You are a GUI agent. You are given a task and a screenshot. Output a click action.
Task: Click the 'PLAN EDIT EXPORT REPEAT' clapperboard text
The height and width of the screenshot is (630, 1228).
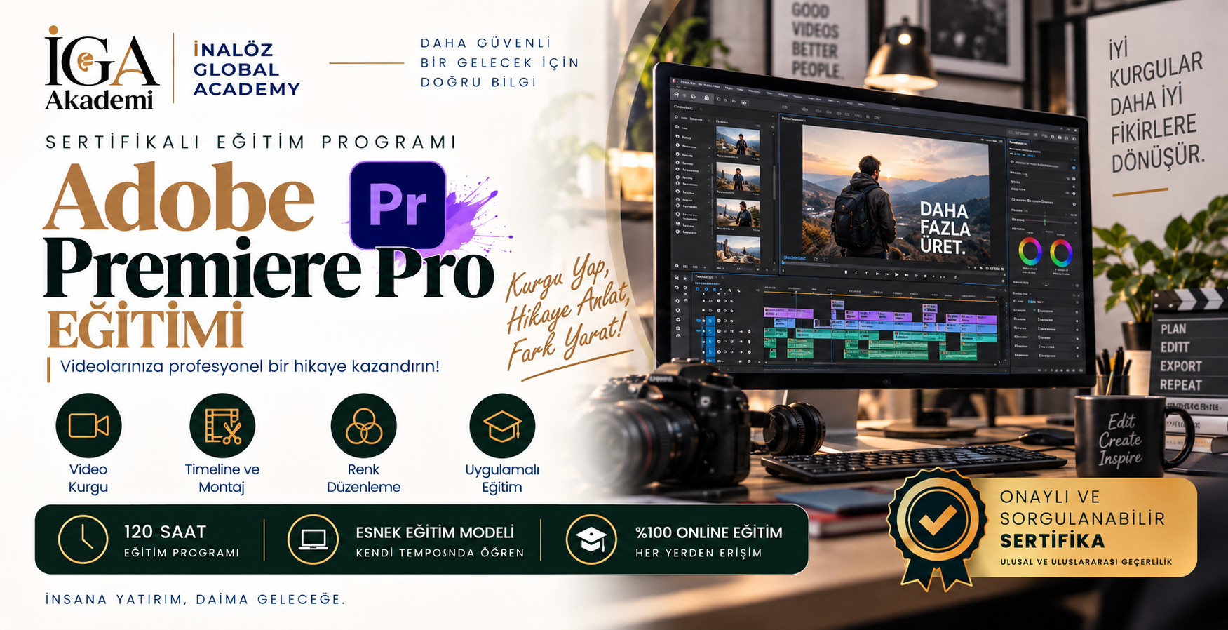click(1181, 356)
